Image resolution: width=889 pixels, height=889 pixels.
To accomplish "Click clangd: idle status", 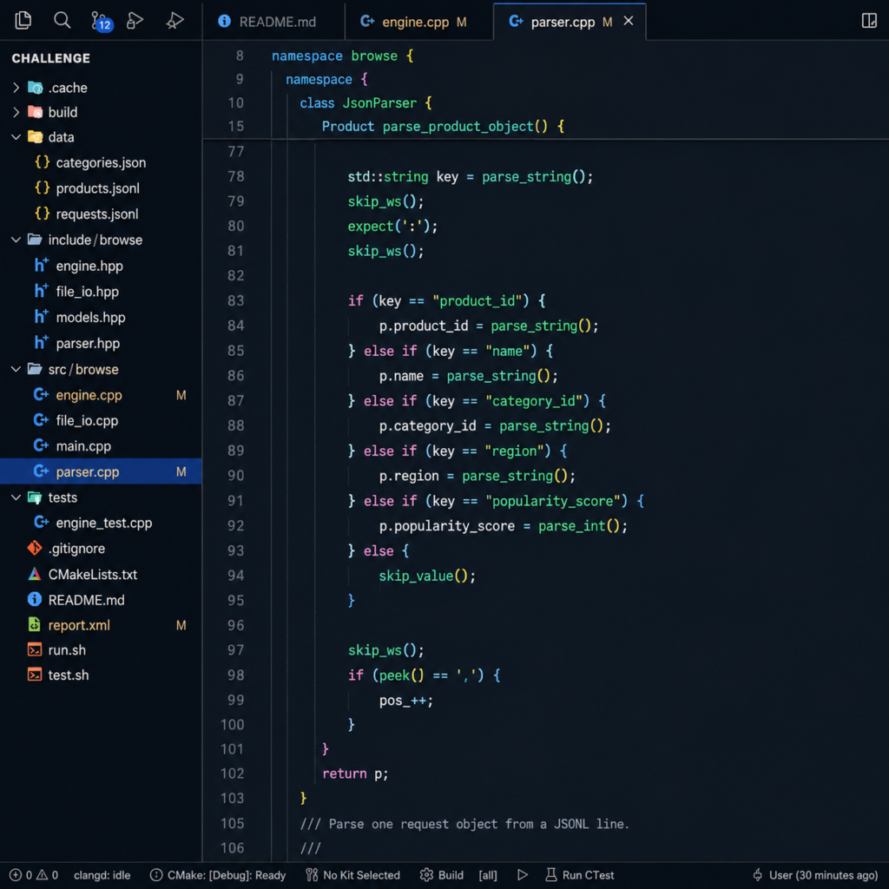I will (102, 875).
